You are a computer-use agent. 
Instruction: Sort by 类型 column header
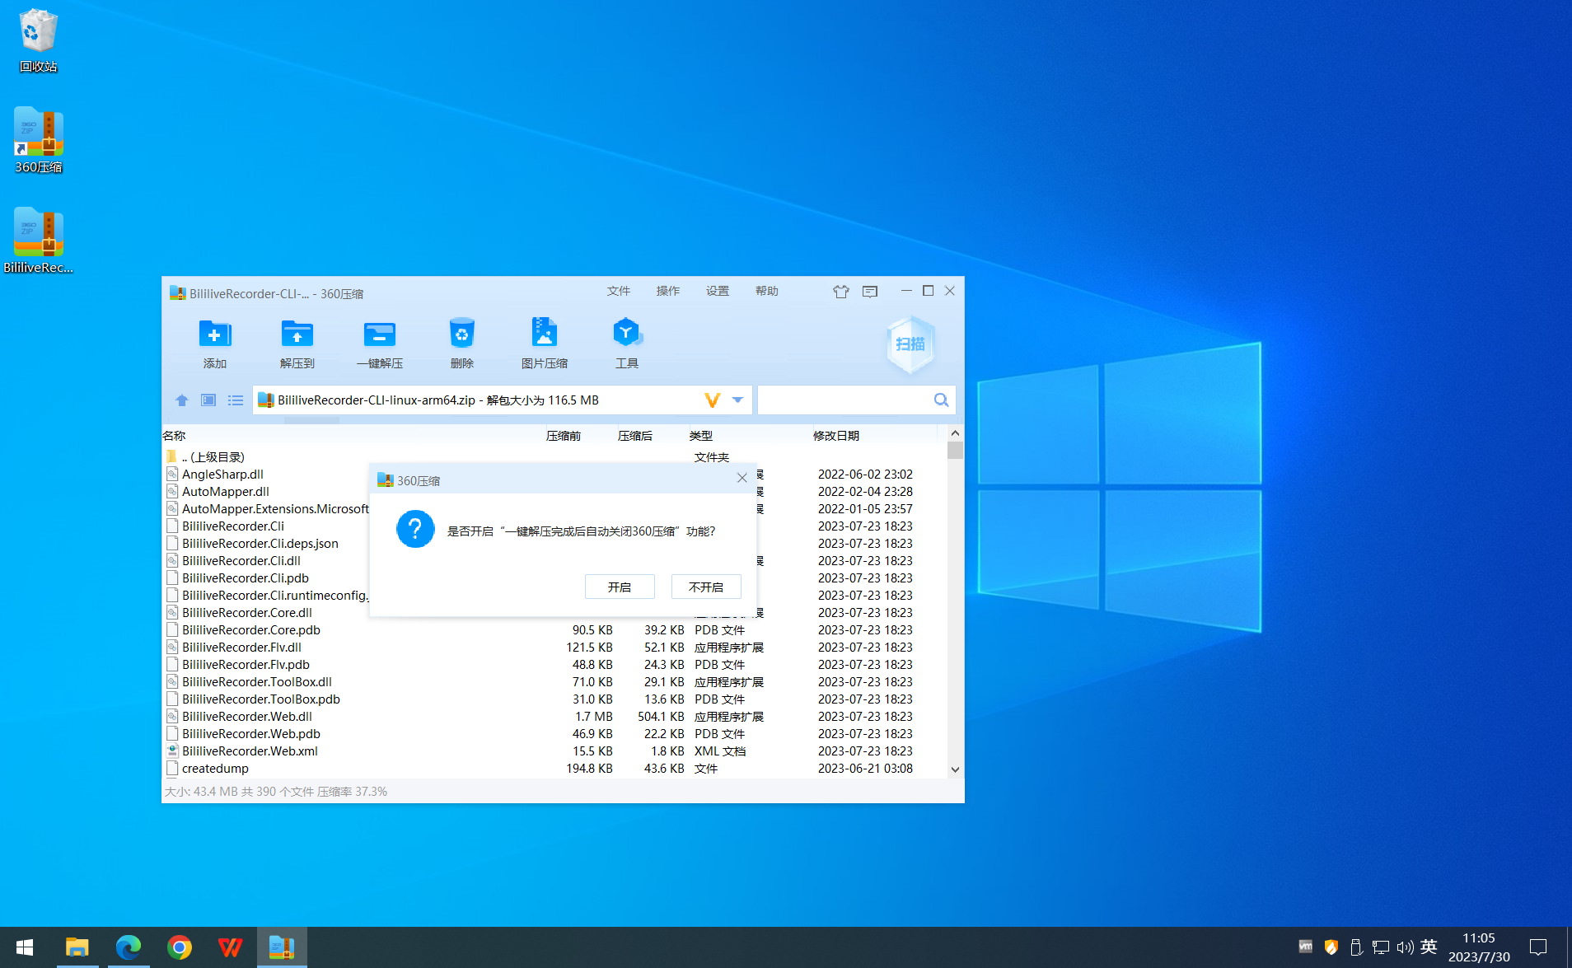click(x=701, y=436)
